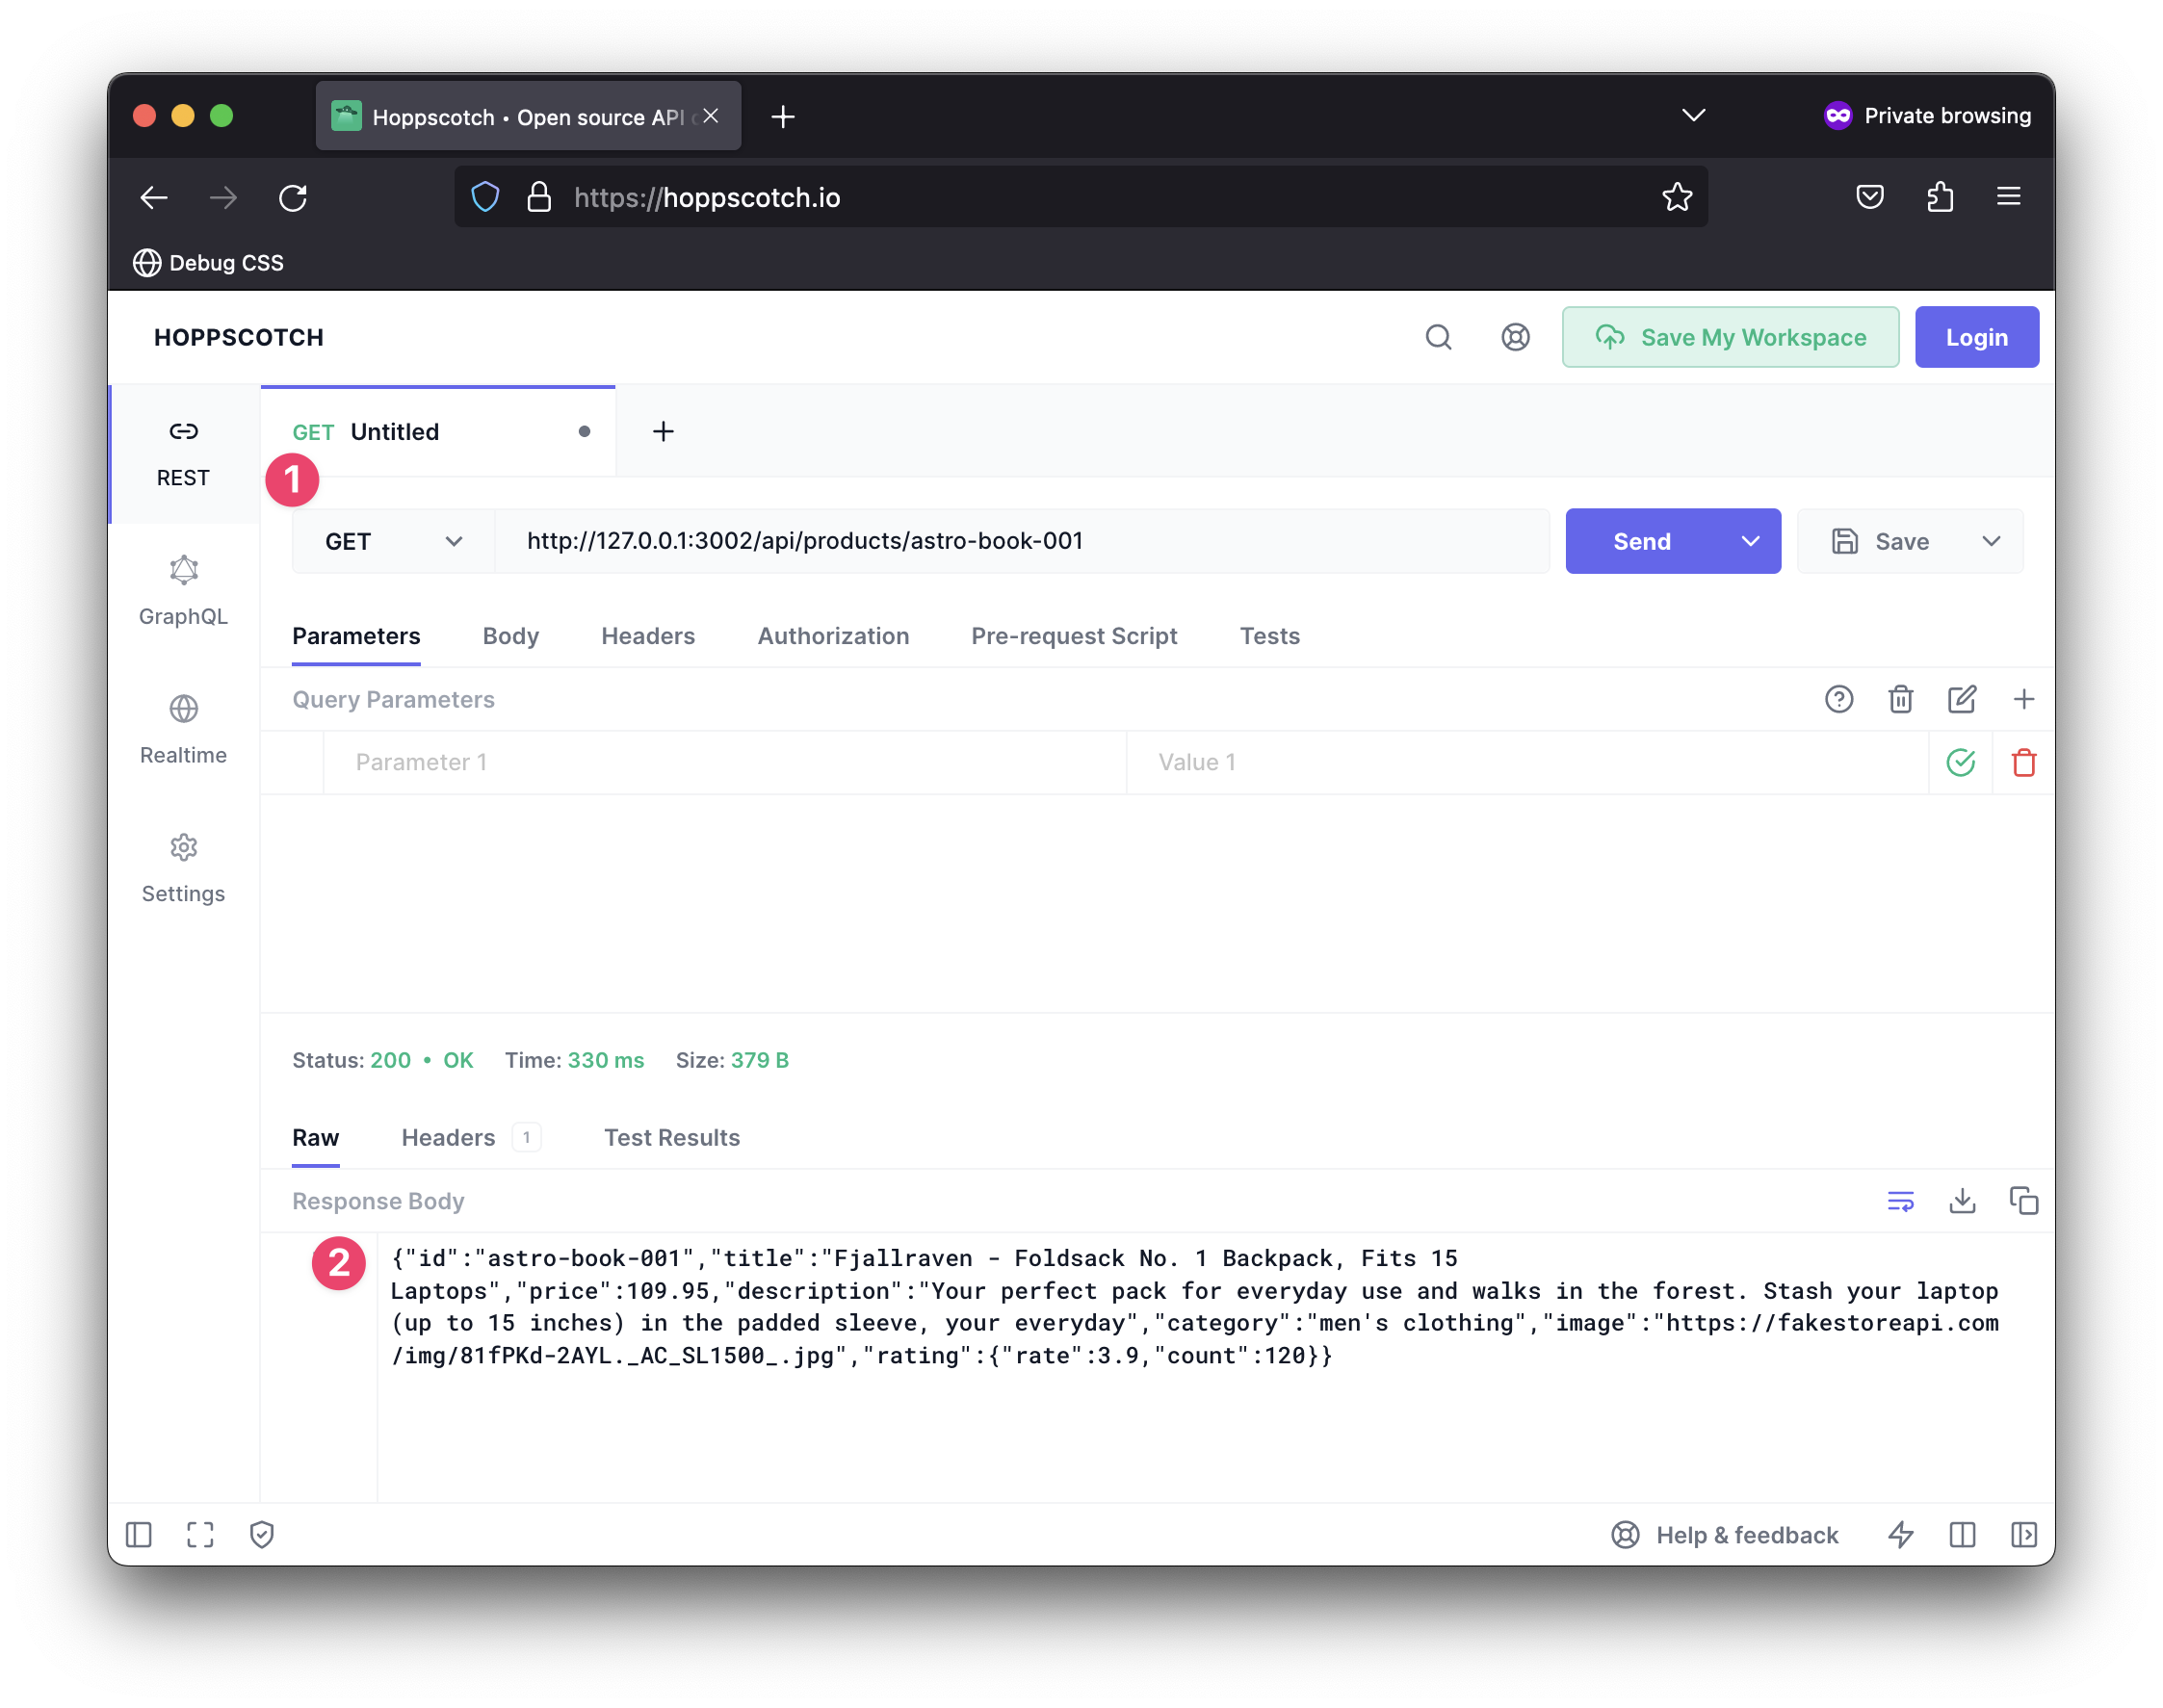The image size is (2163, 1708).
Task: Copy the response body to clipboard
Action: pos(2025,1201)
